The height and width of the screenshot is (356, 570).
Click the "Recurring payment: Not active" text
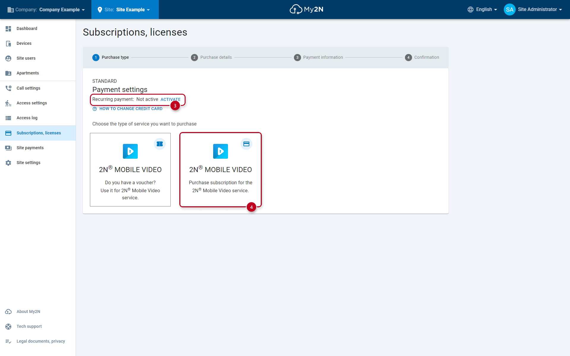(x=125, y=99)
